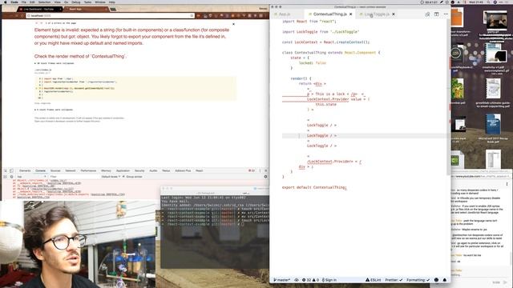
Task: Open the Sources DevTools tab
Action: (55, 170)
